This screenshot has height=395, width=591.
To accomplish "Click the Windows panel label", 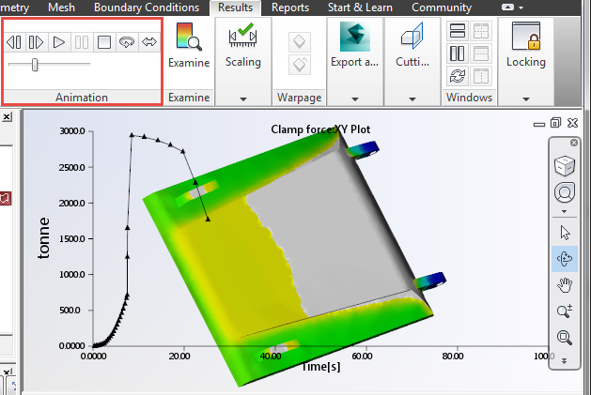I will (469, 98).
